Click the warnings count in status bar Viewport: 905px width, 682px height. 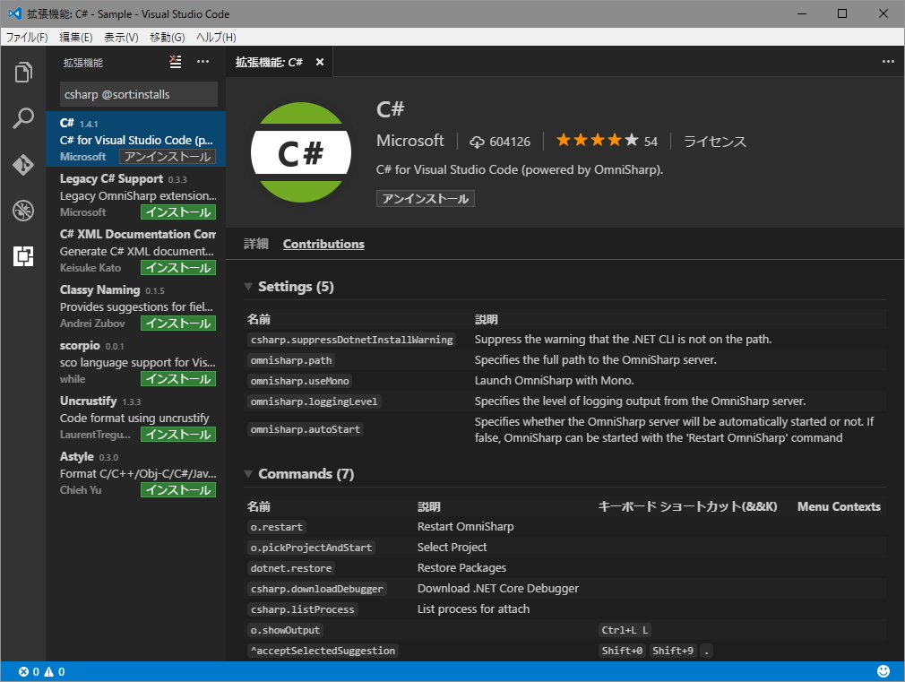tap(55, 671)
